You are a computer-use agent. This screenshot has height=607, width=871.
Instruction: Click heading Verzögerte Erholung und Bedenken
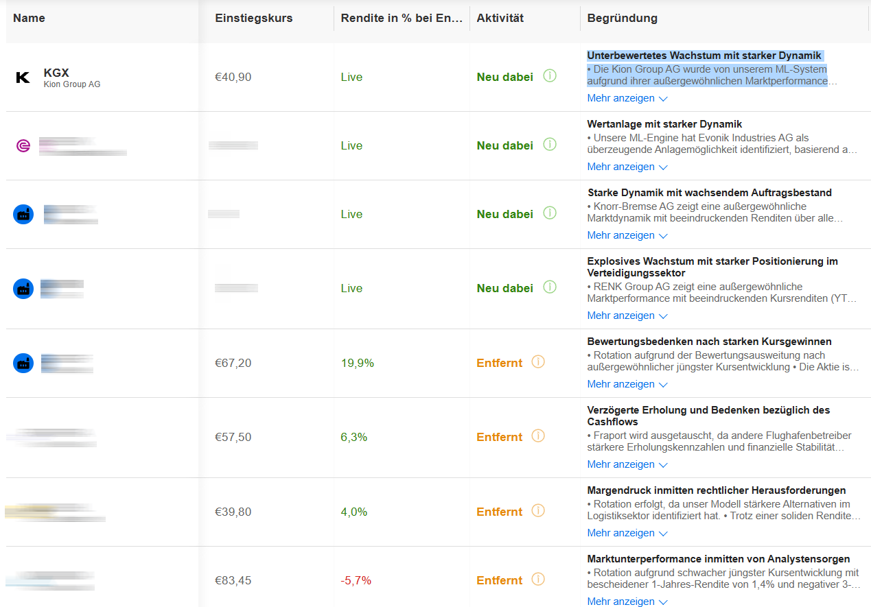pos(708,416)
